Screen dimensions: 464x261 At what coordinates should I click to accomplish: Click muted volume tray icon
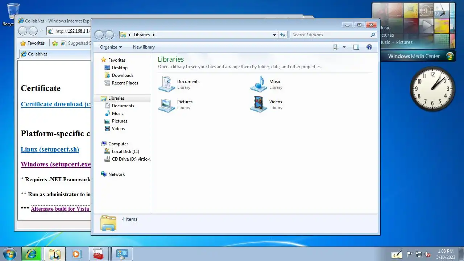click(427, 254)
